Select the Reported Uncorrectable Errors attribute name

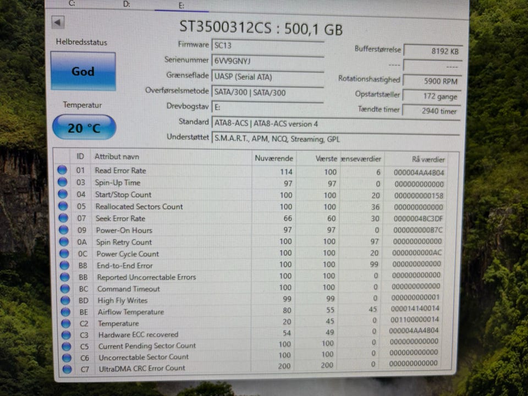tap(146, 277)
